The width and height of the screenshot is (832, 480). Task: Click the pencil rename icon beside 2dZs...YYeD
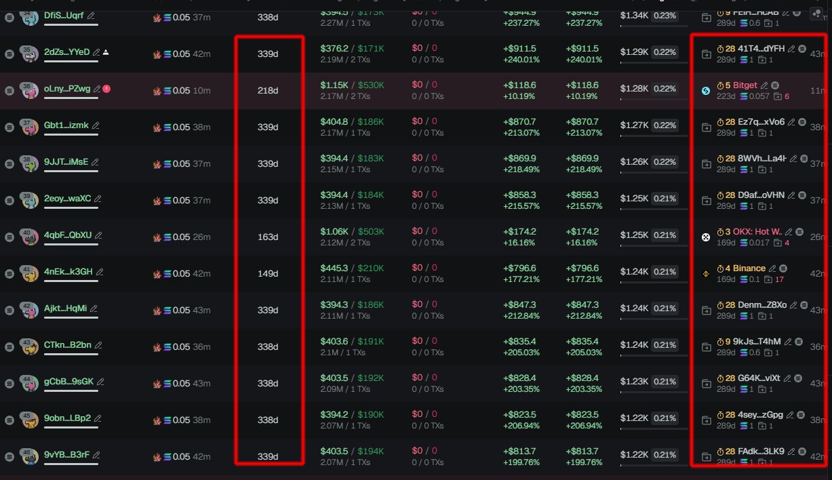pos(97,53)
